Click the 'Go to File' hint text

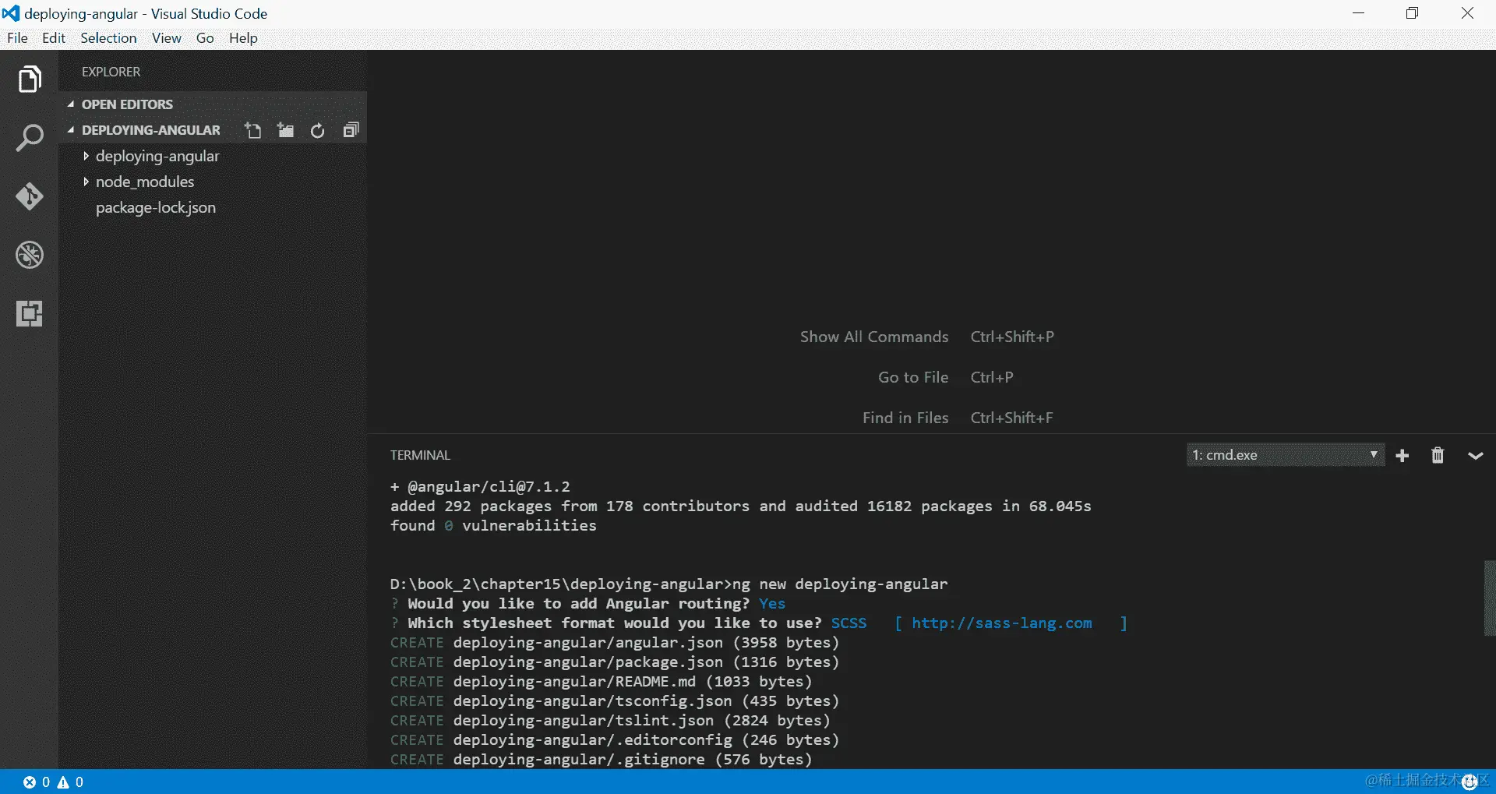pos(913,377)
